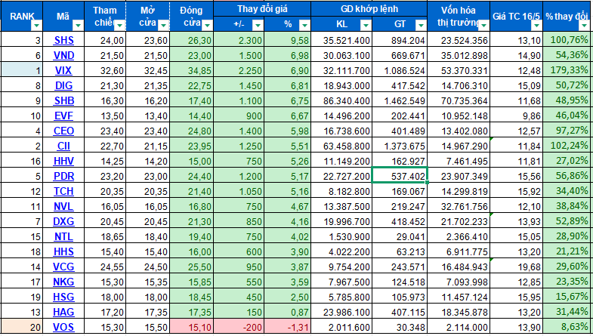Open the VIX ticker link
Viewport: 593px width, 336px height.
pos(63,70)
